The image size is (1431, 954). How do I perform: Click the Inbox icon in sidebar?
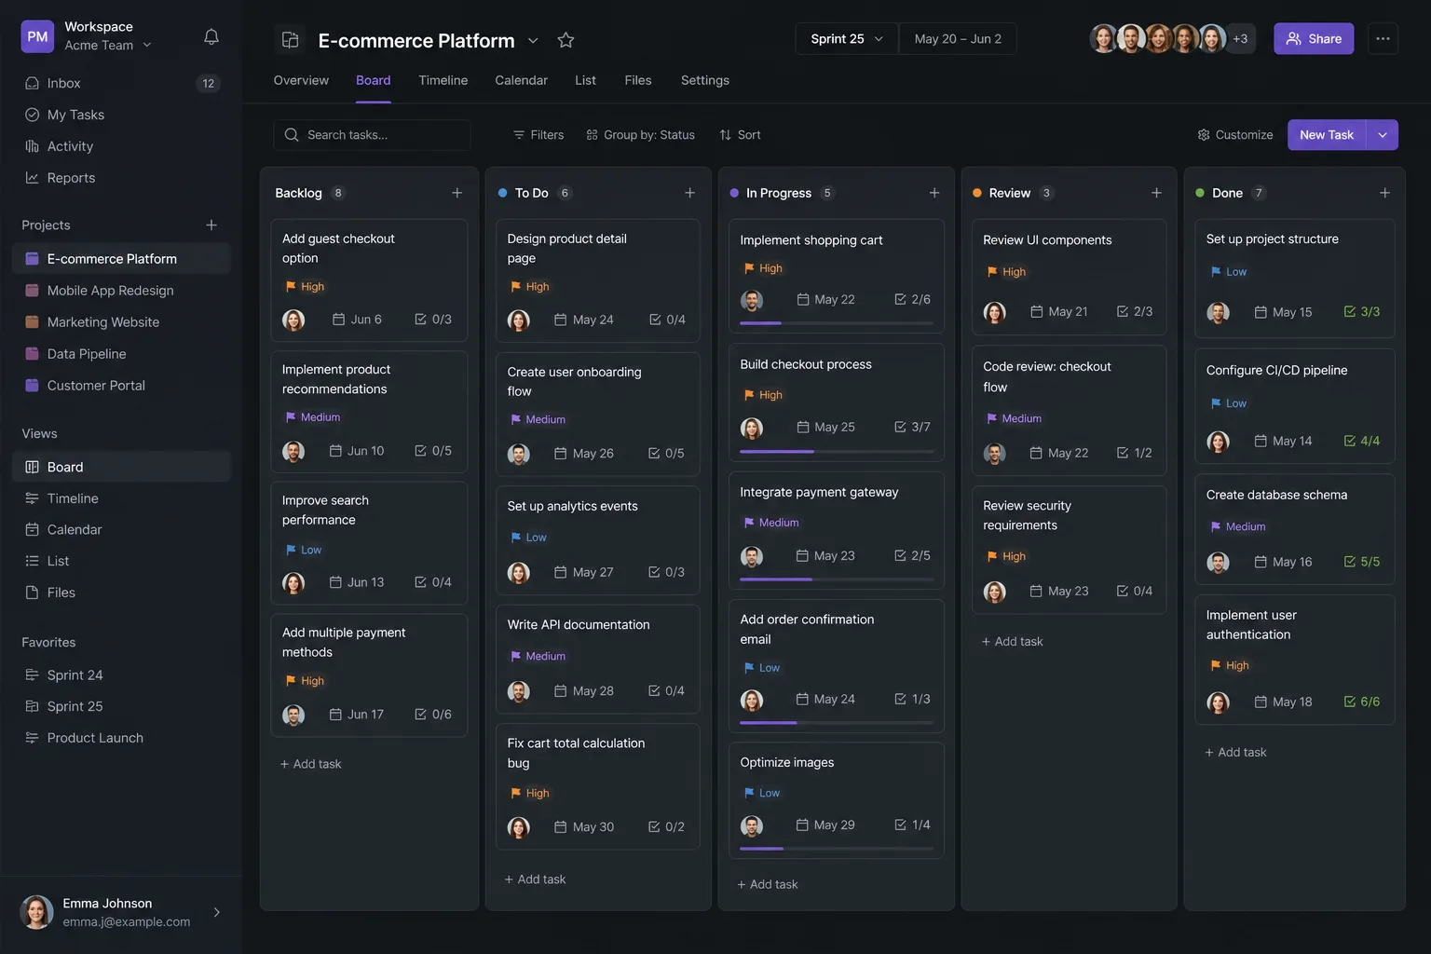[32, 83]
